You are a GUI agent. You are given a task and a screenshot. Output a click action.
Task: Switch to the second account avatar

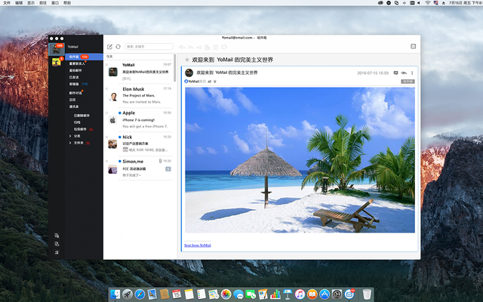[56, 62]
